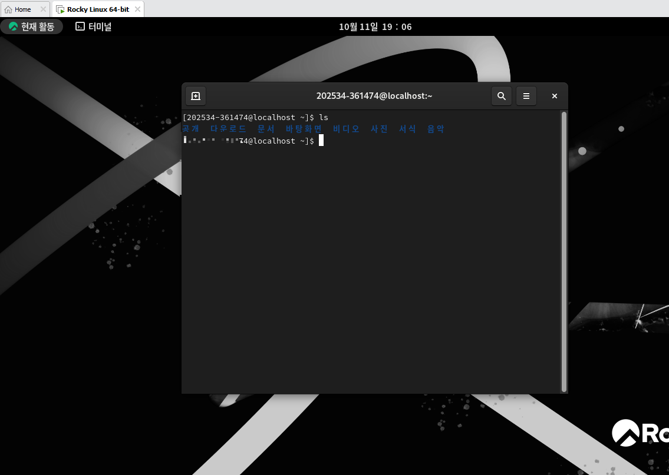The image size is (669, 475).
Task: Click the 다운로드 directory name
Action: coord(228,129)
